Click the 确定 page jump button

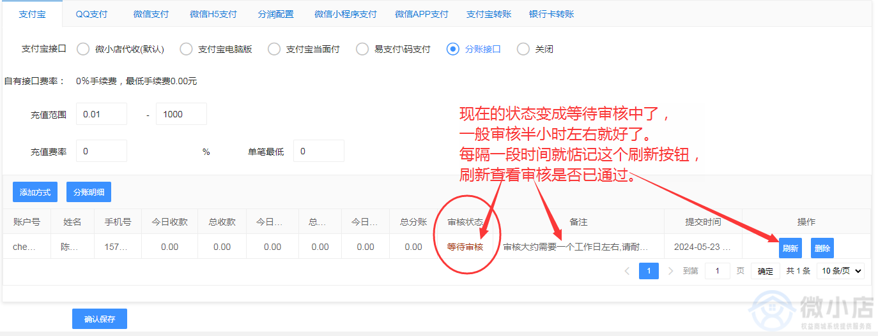pyautogui.click(x=766, y=271)
